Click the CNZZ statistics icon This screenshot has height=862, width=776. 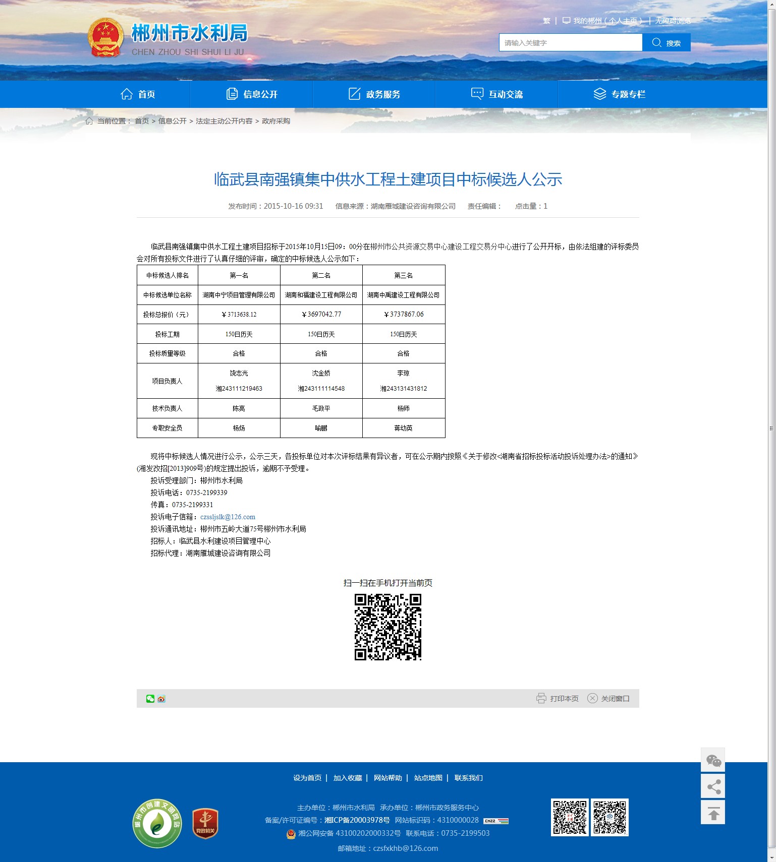tap(496, 821)
